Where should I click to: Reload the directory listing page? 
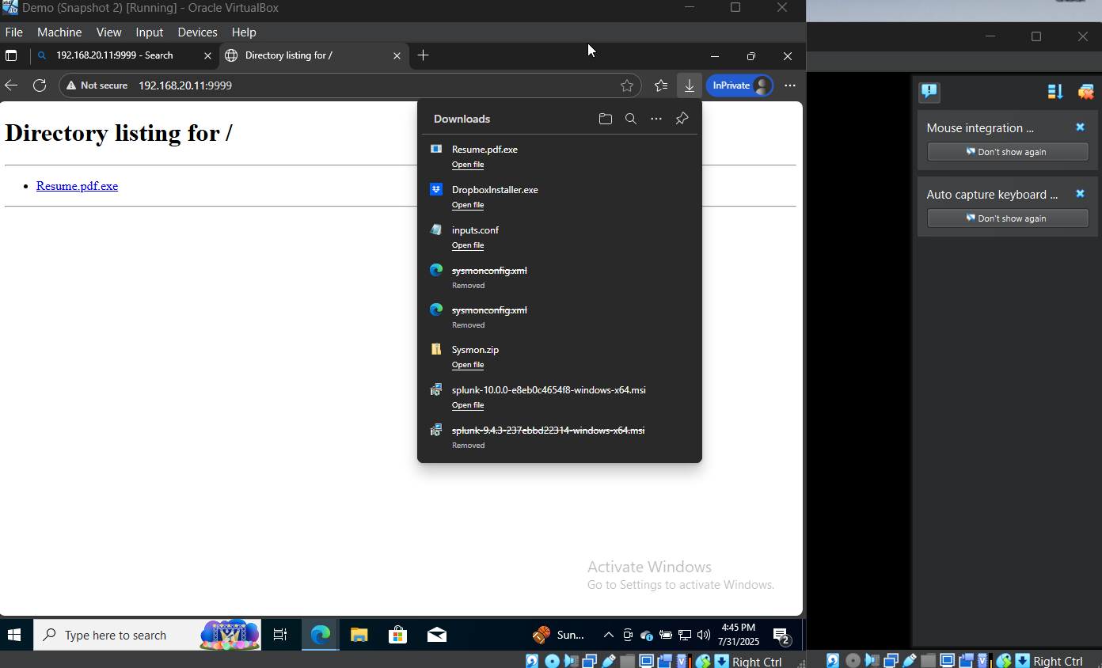click(40, 85)
